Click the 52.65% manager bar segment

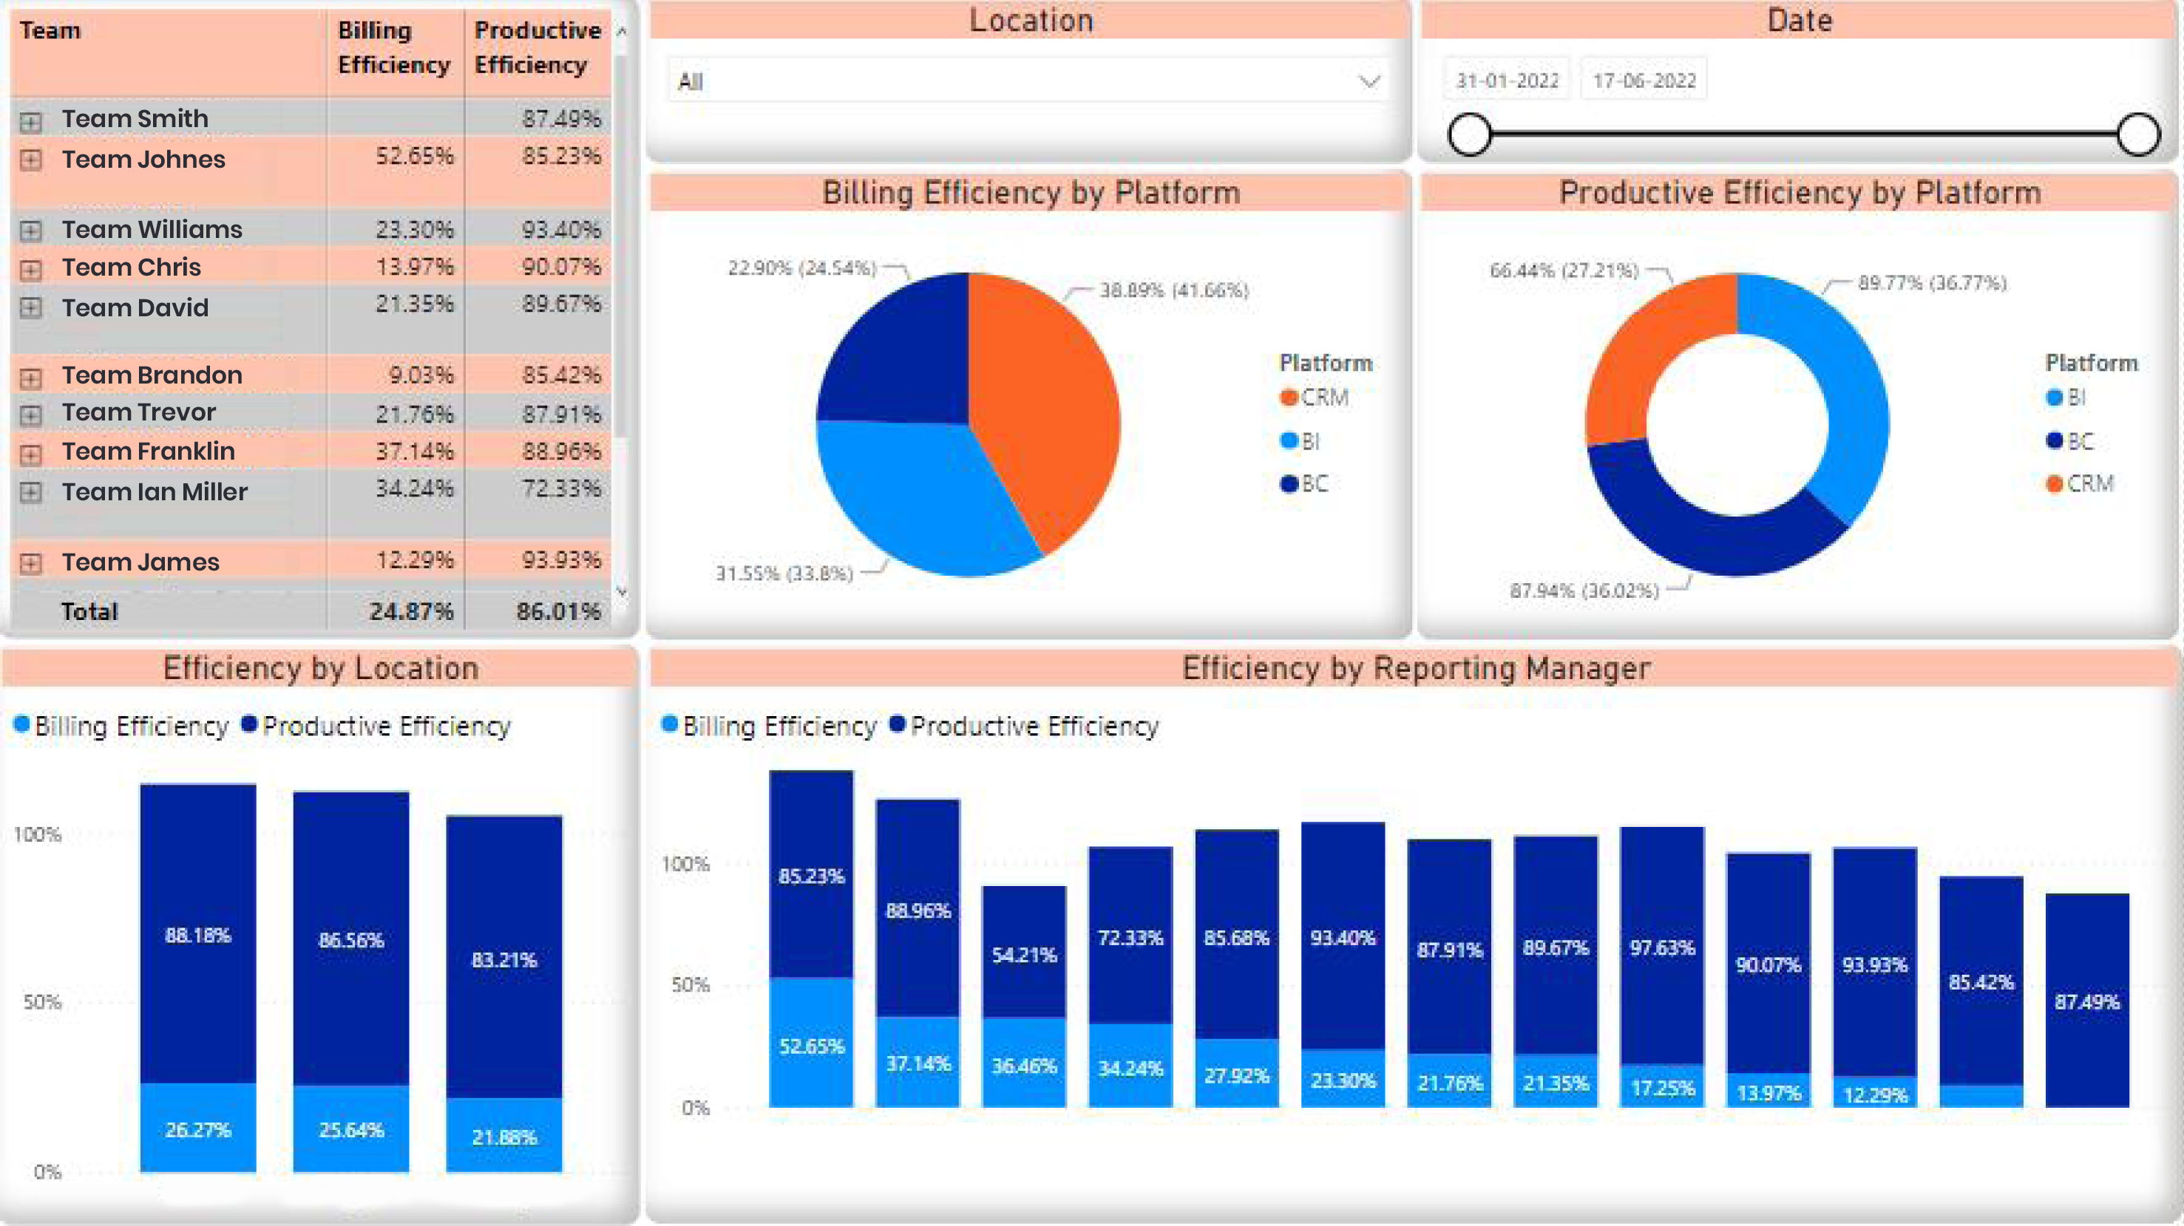click(x=811, y=1043)
